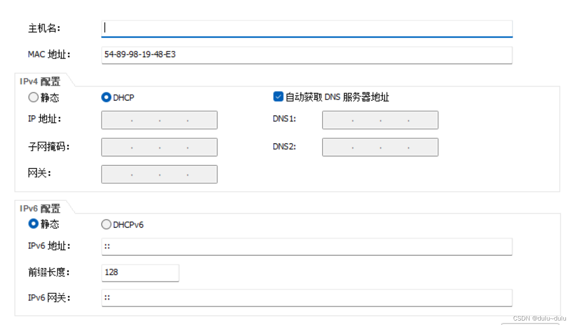
Task: Select the DHCPv6 radio button
Action: (x=106, y=224)
